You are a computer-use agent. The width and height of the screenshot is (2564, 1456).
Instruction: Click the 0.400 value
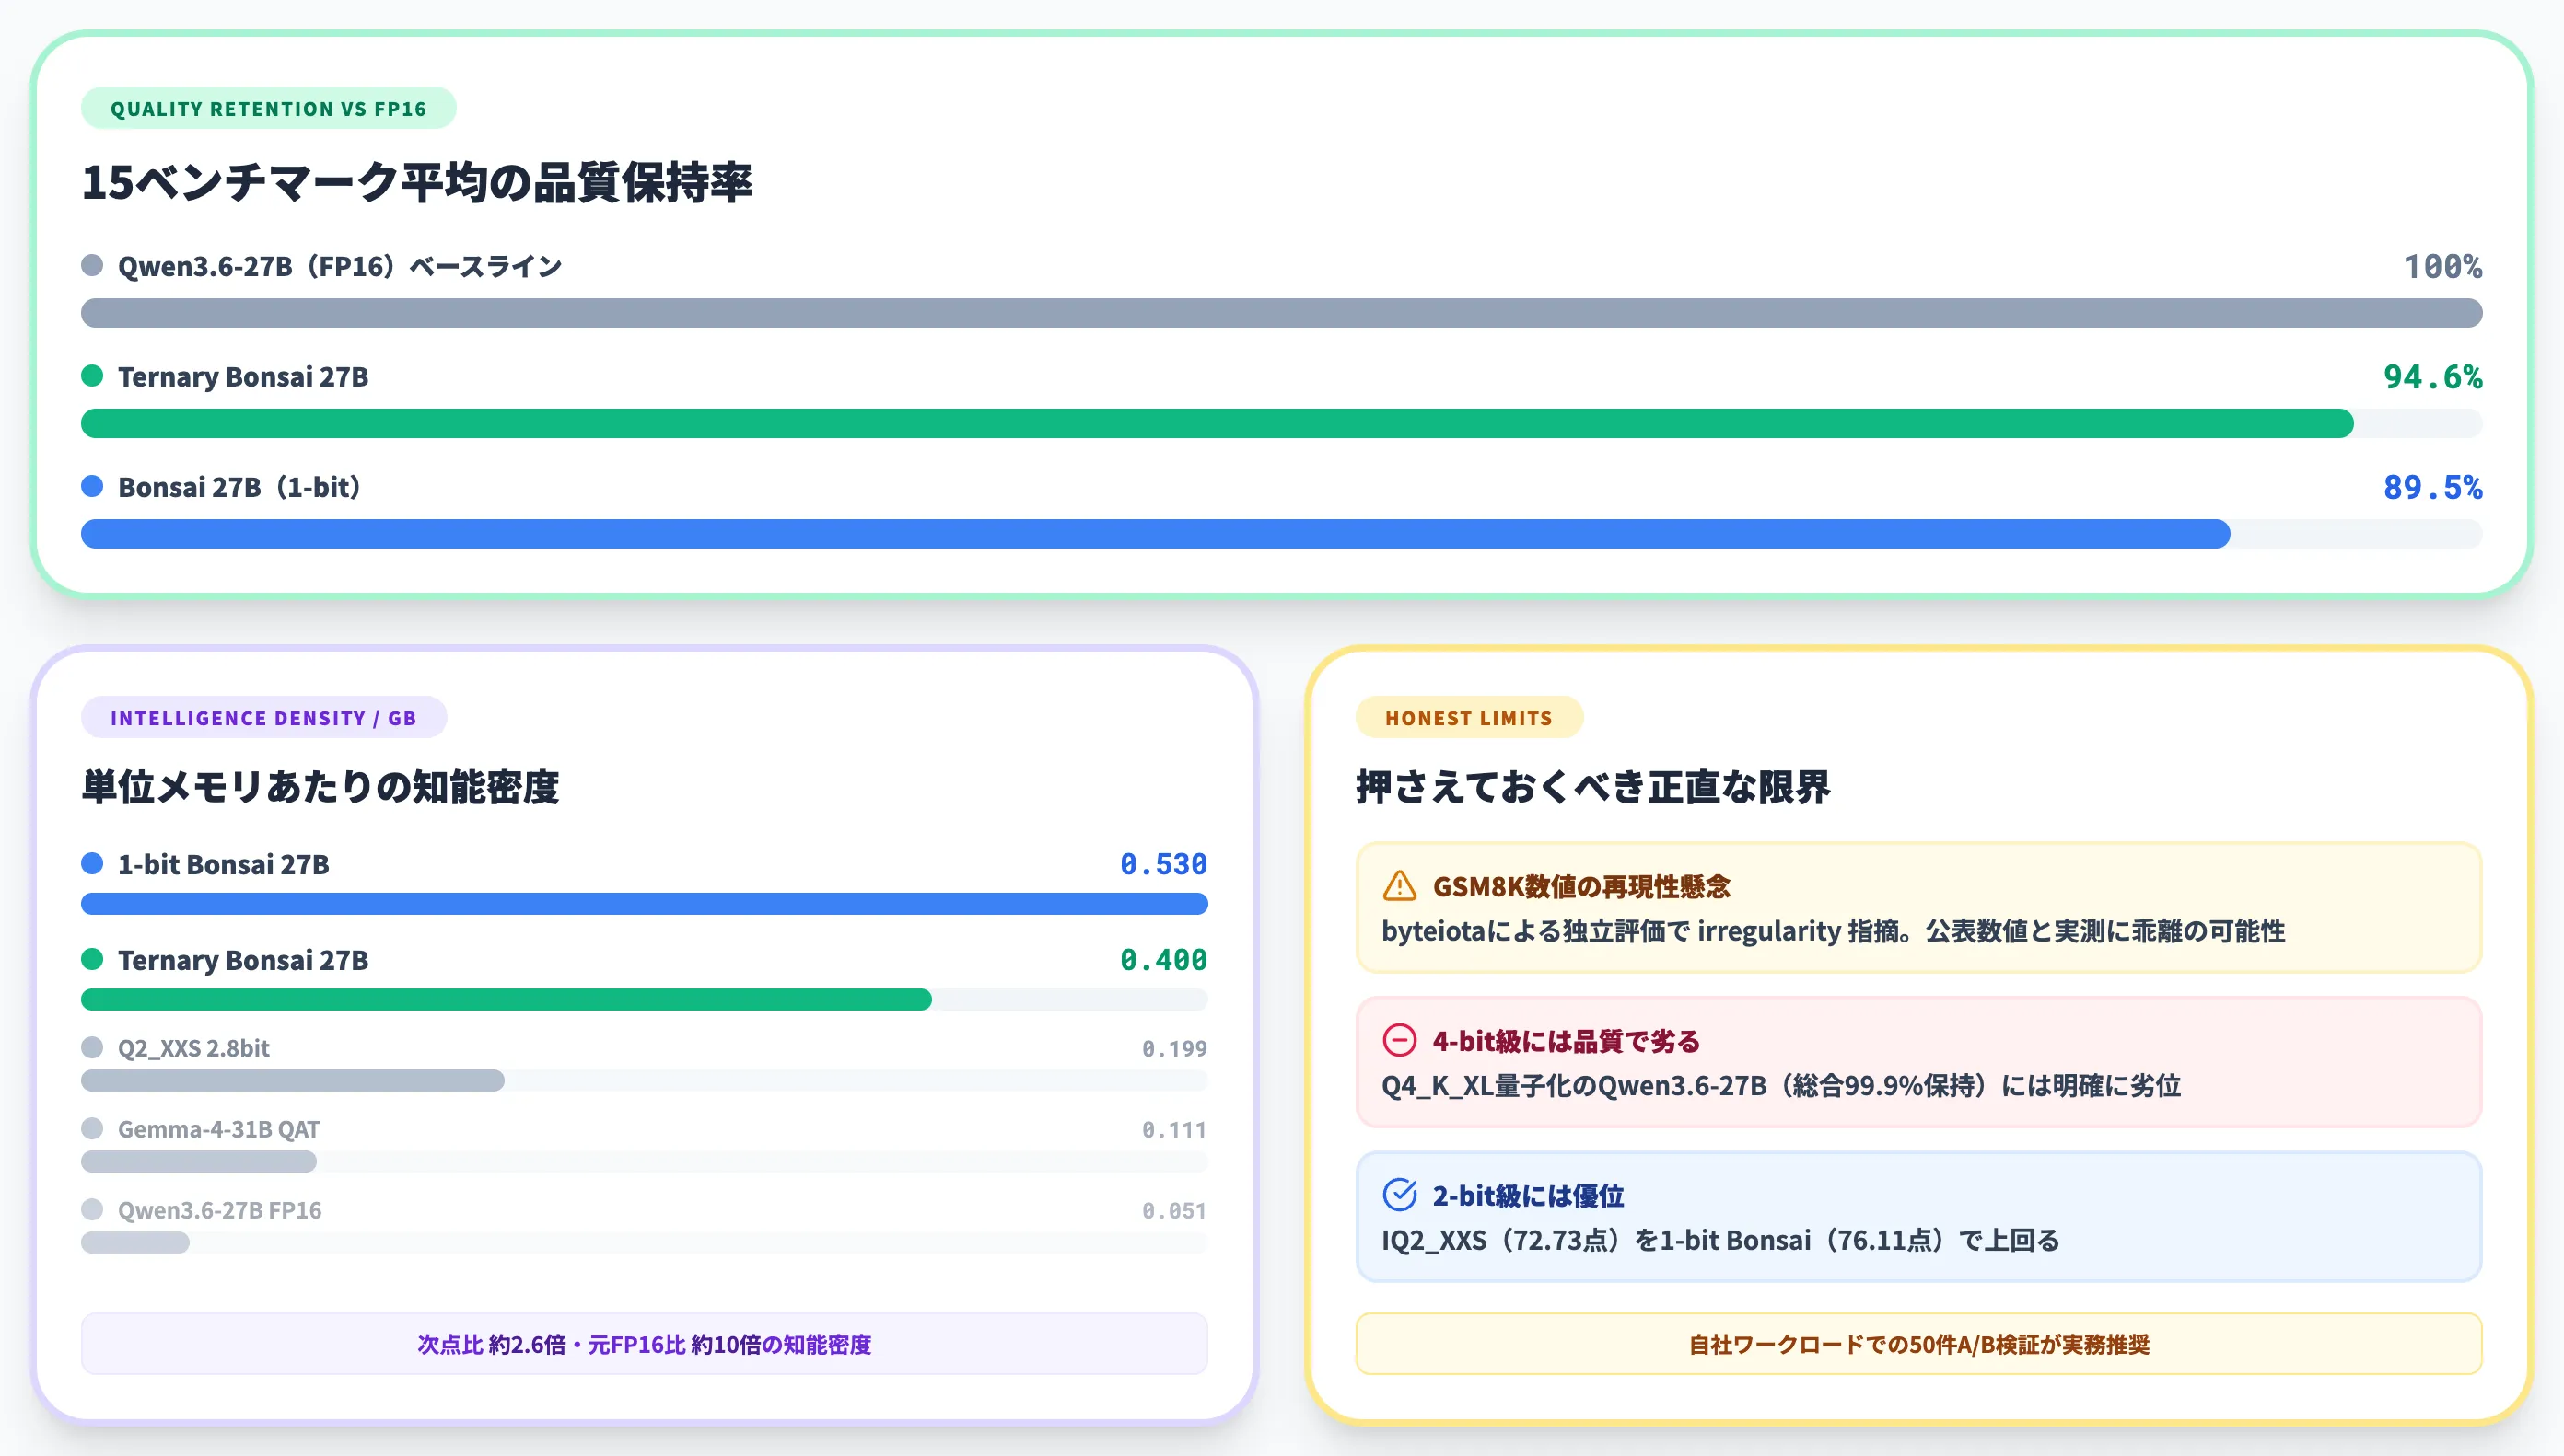click(x=1163, y=960)
